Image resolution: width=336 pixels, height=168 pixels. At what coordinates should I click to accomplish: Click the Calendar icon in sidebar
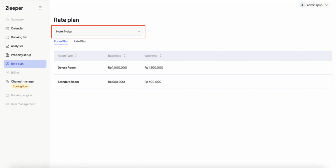(x=8, y=28)
